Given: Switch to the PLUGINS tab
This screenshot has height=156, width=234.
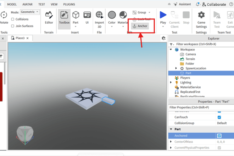Looking at the screenshot, I should point(69,4).
